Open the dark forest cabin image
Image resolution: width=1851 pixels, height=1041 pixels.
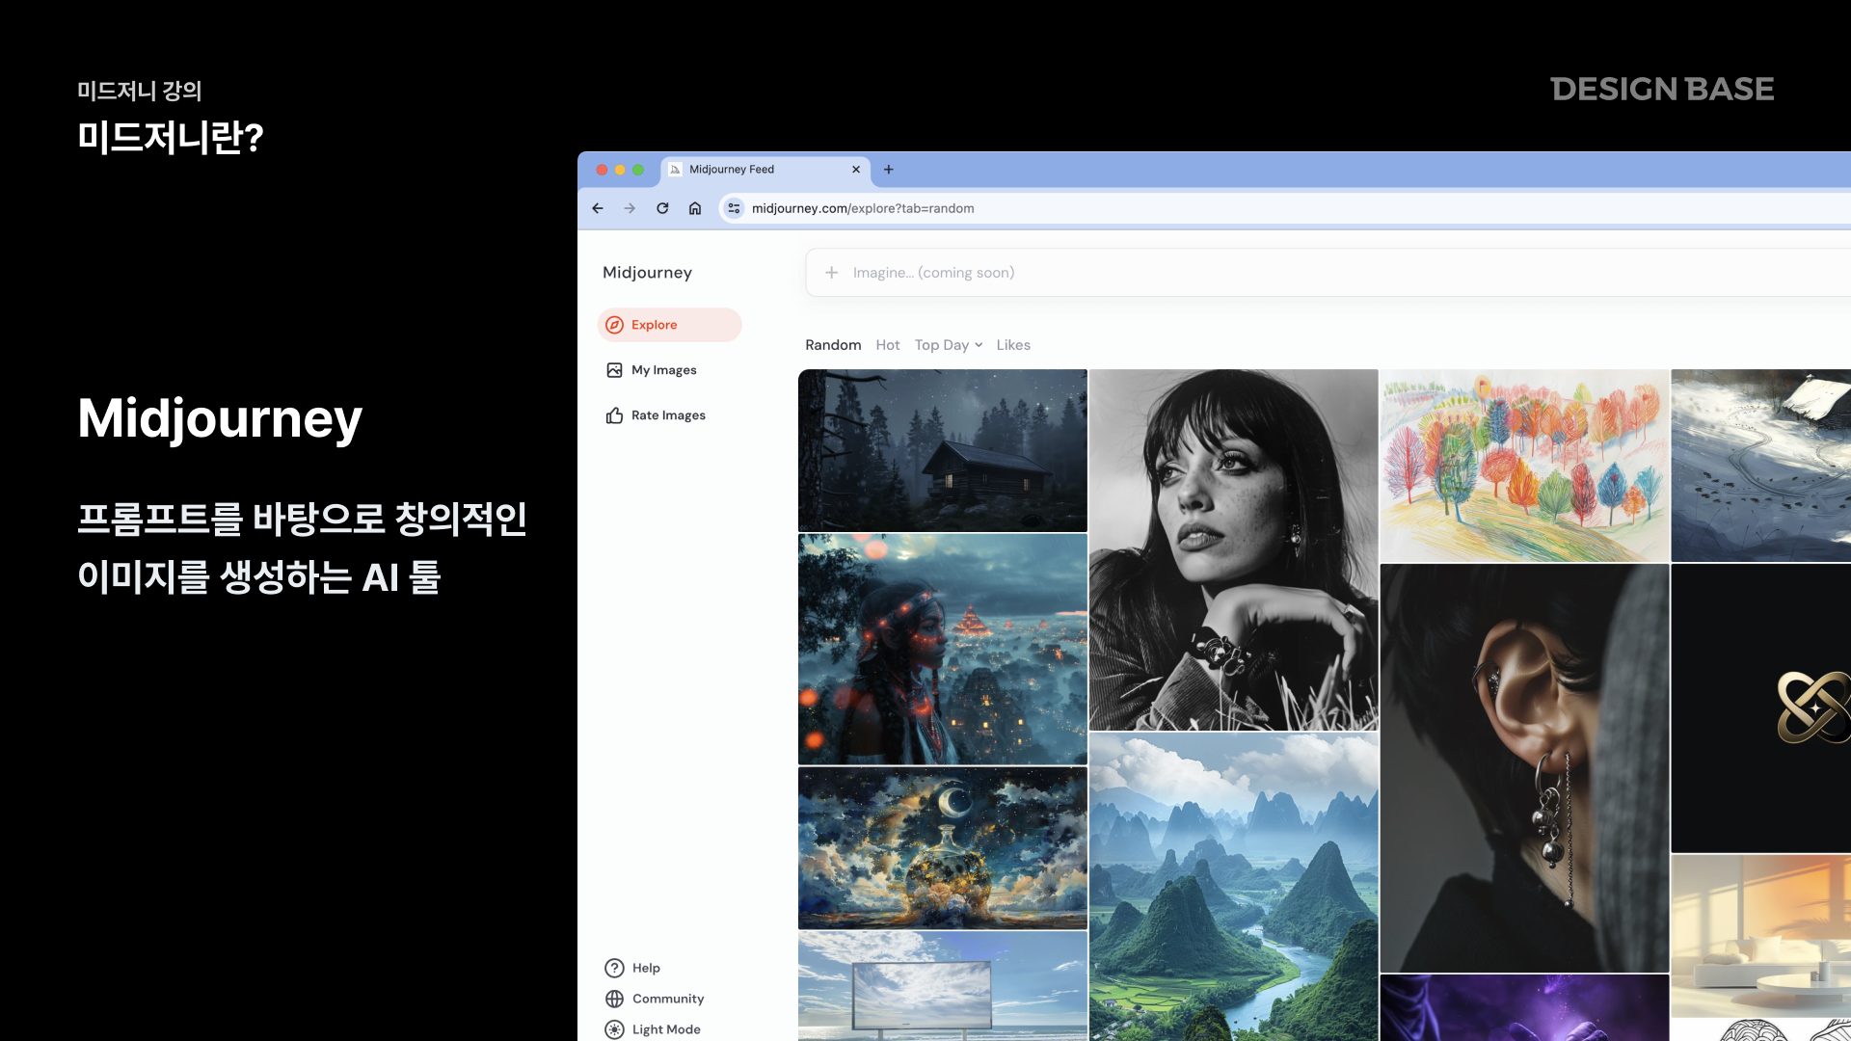(943, 450)
